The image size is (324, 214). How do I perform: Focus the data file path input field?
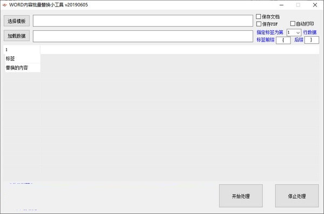(x=143, y=36)
